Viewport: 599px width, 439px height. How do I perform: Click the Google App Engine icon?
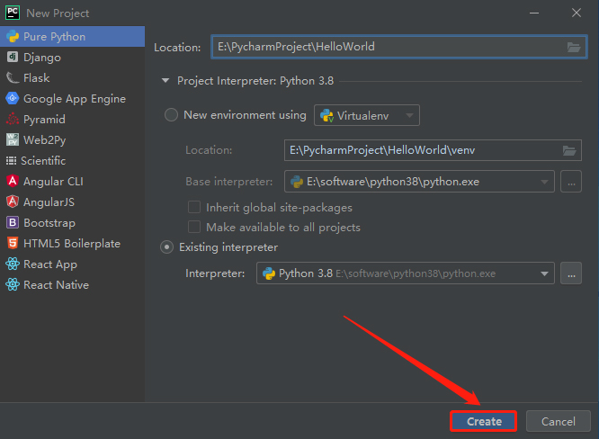click(13, 98)
